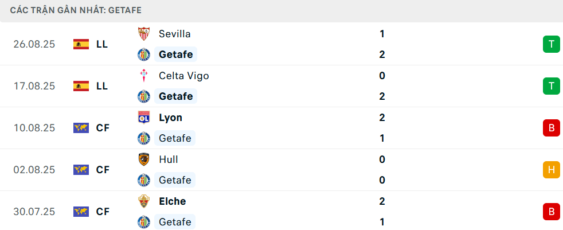Click the Hull club crest icon
563x230 pixels.
coord(143,159)
